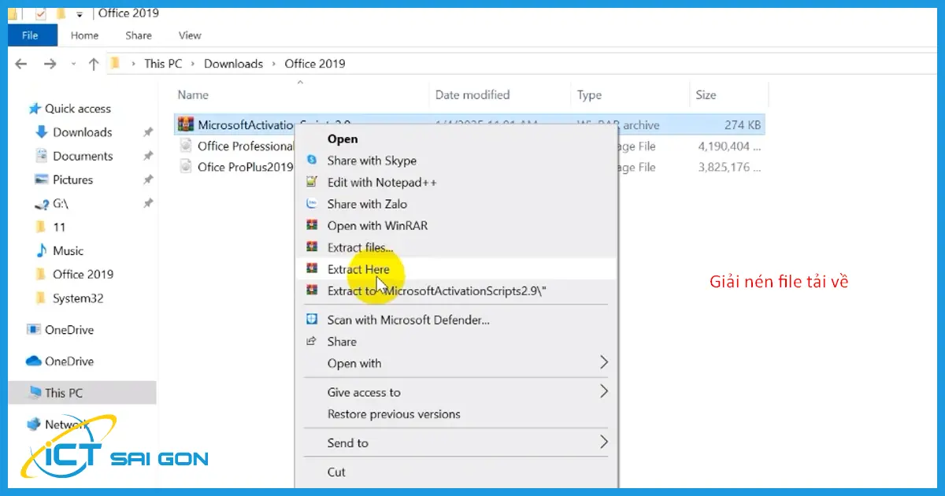This screenshot has height=496, width=945.
Task: Select Quick access in navigation pane
Action: 77,109
